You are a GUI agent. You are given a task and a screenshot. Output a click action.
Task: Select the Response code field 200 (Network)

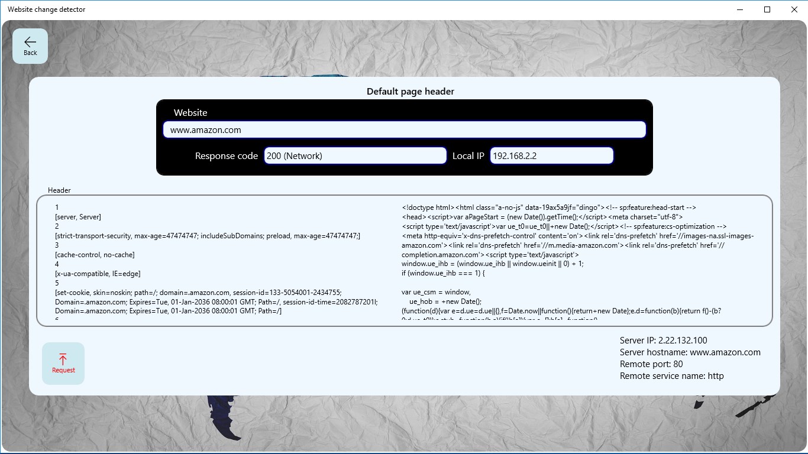pos(355,155)
